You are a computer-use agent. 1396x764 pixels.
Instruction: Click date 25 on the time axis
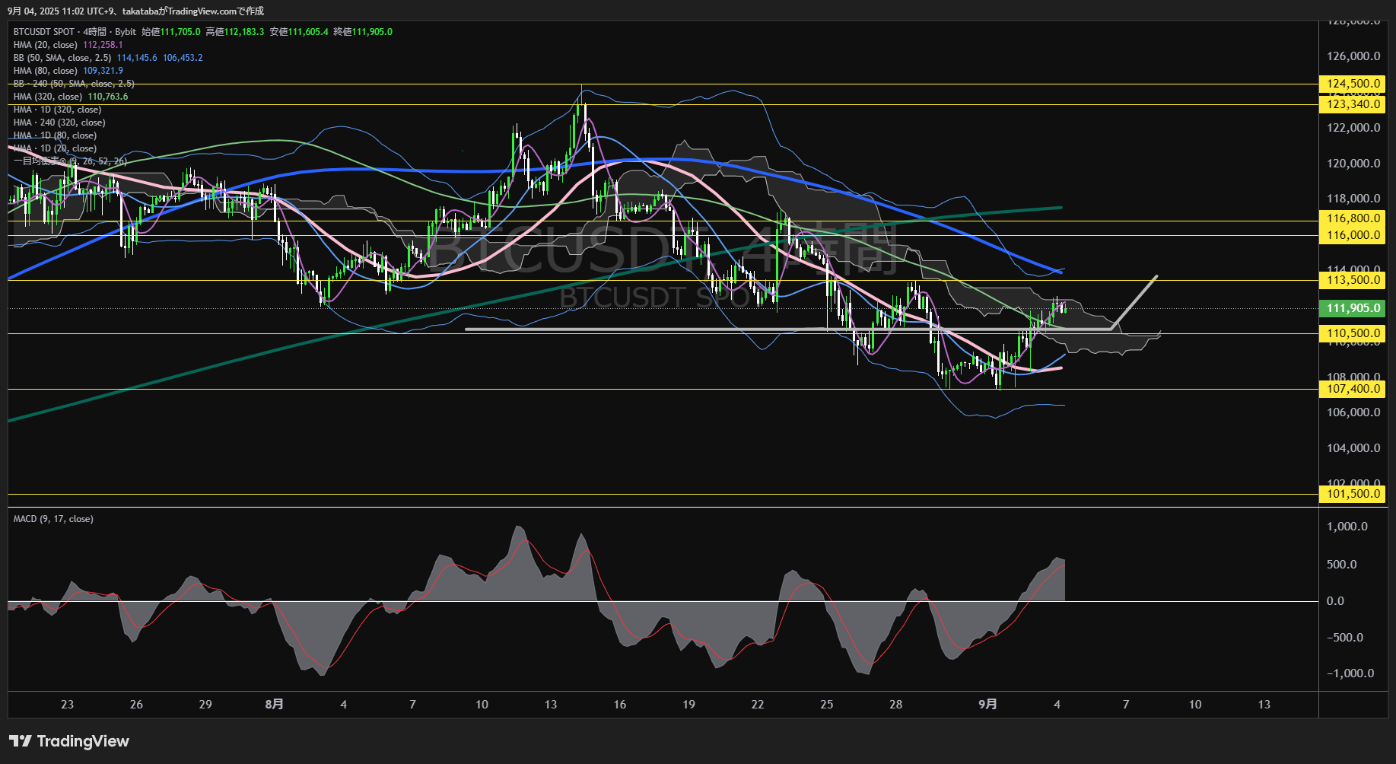click(x=827, y=705)
